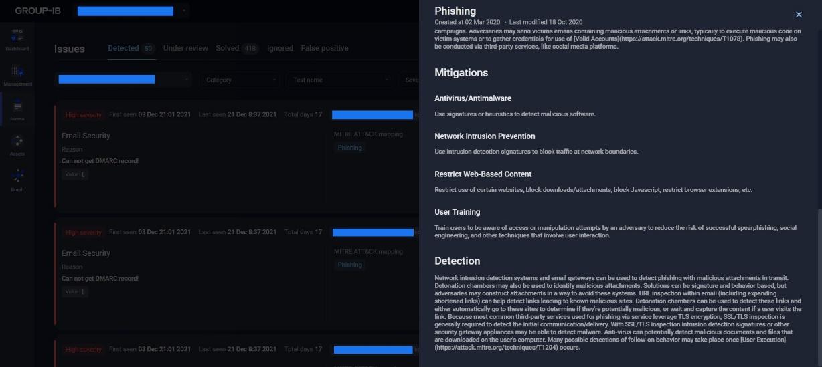Click the GROUP-IB logo

click(37, 11)
